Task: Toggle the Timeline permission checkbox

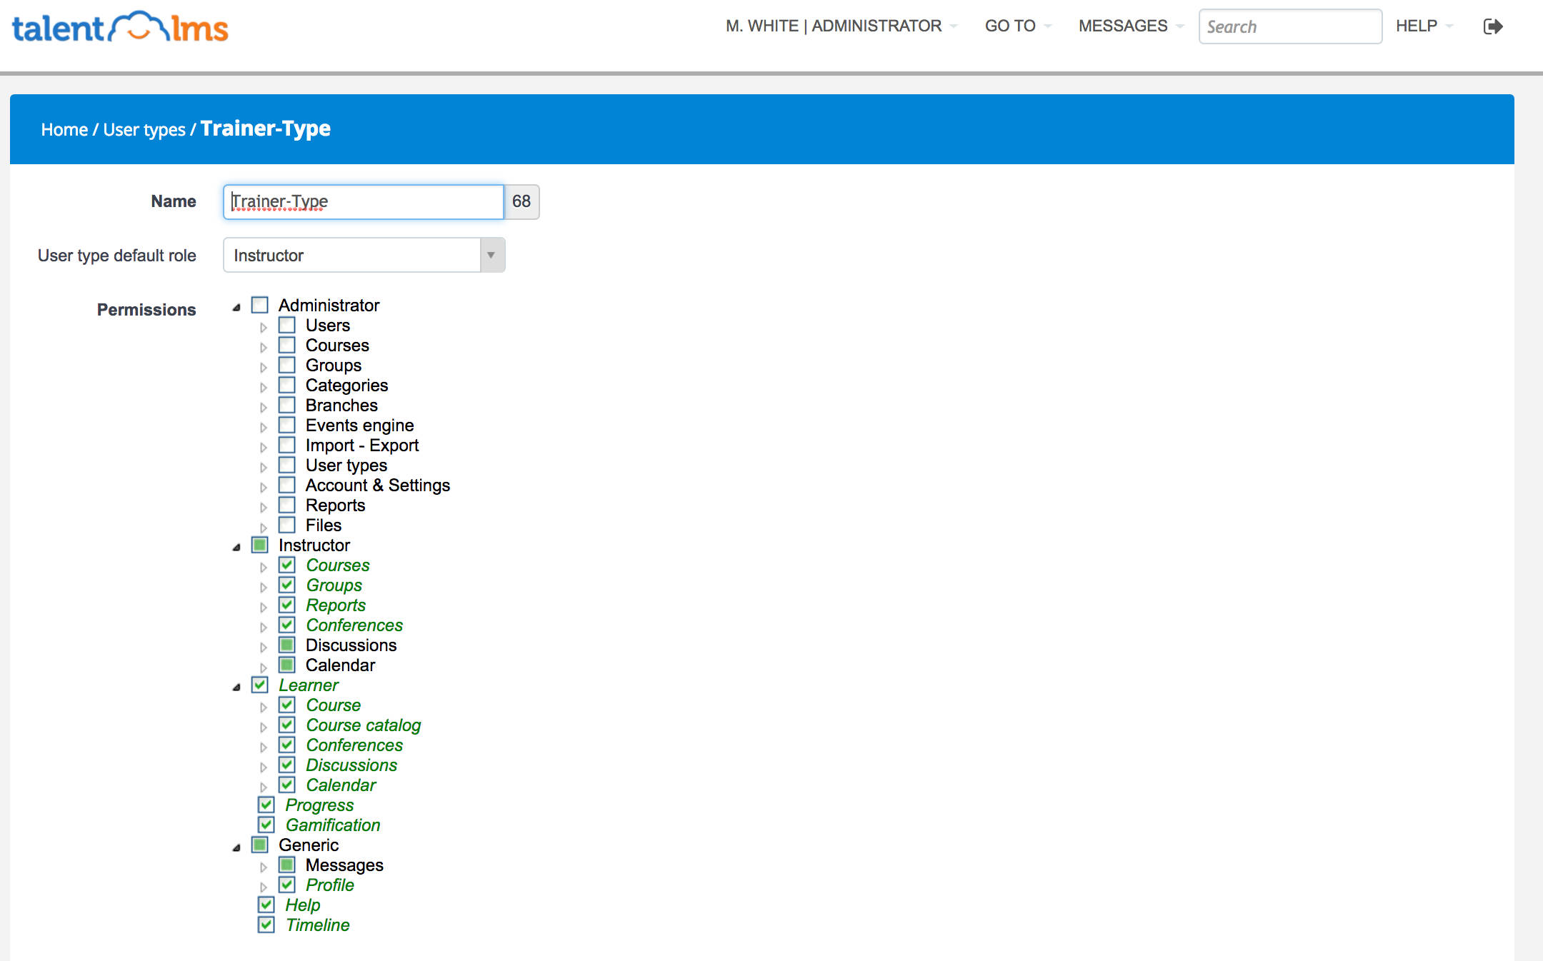Action: pyautogui.click(x=266, y=925)
